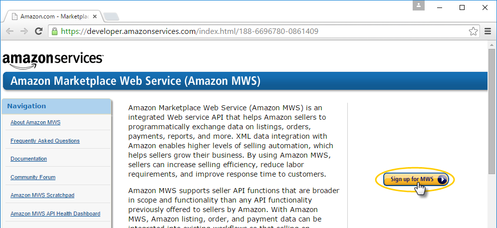Open Amazon MWS API Health Dashboard
This screenshot has width=497, height=228.
(x=55, y=214)
